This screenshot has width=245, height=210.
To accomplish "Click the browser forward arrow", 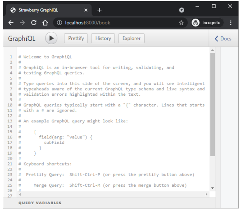I will point(22,22).
